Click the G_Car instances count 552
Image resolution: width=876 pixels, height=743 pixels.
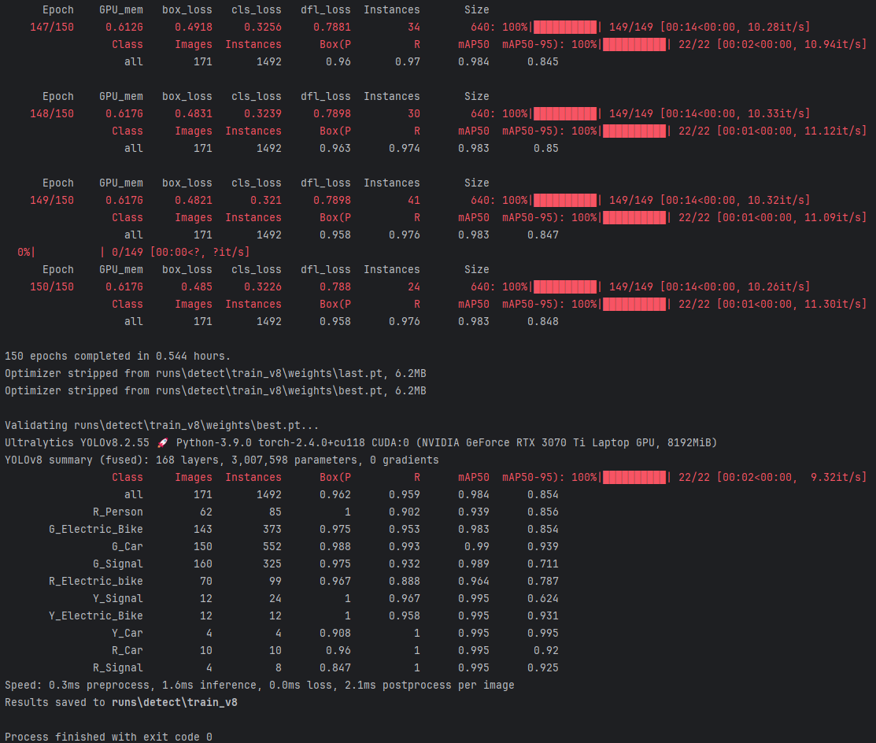[272, 546]
